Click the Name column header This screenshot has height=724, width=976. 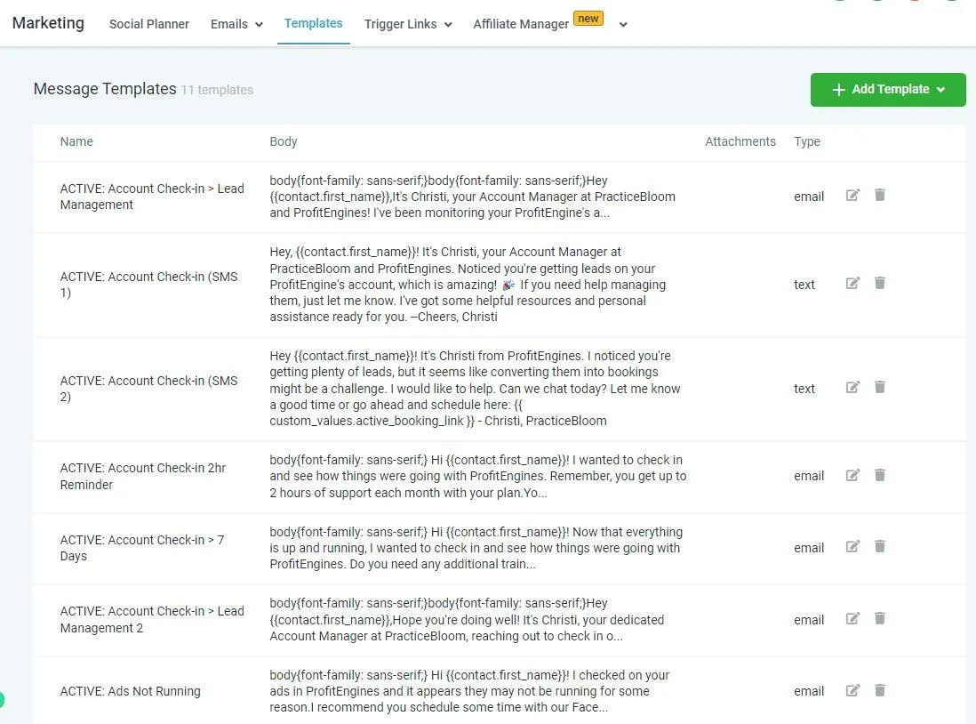[76, 141]
